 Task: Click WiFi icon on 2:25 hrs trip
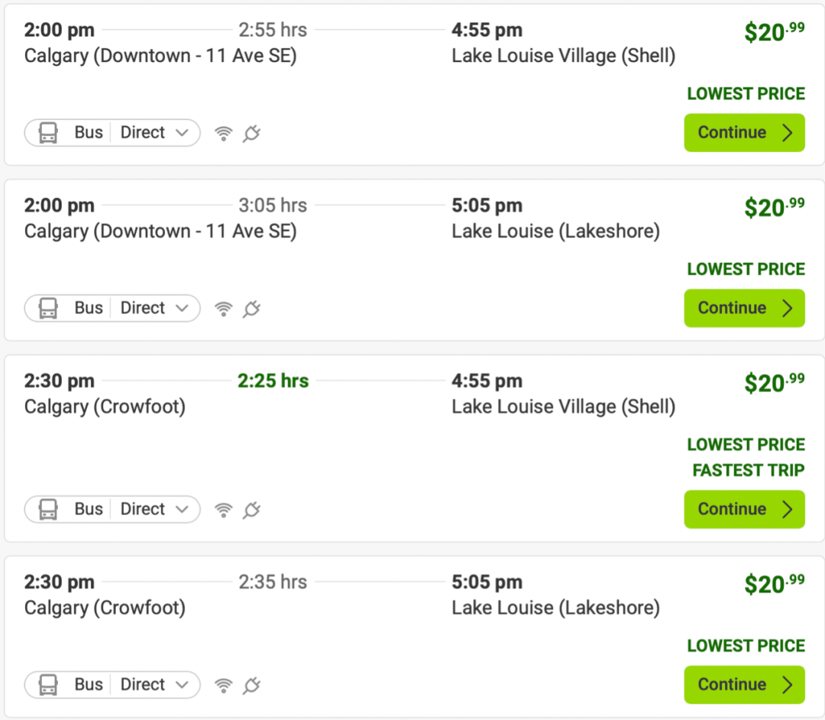pos(224,510)
